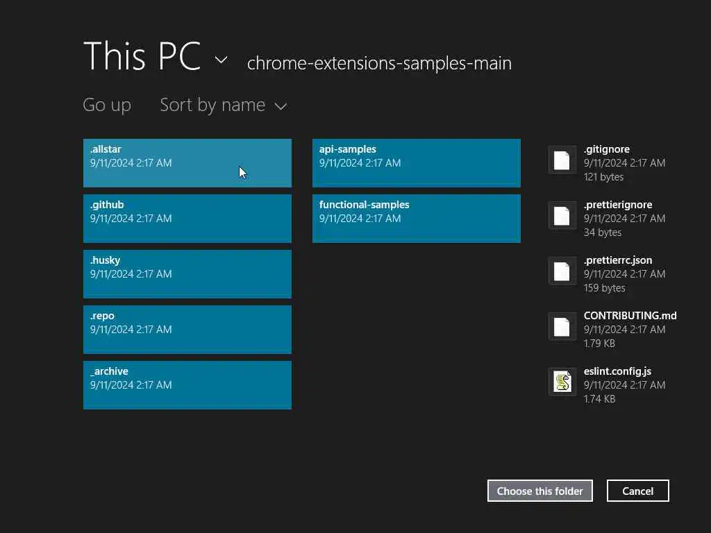Screen dimensions: 711x533
Task: Click the 34 bytes size text
Action: coord(602,232)
